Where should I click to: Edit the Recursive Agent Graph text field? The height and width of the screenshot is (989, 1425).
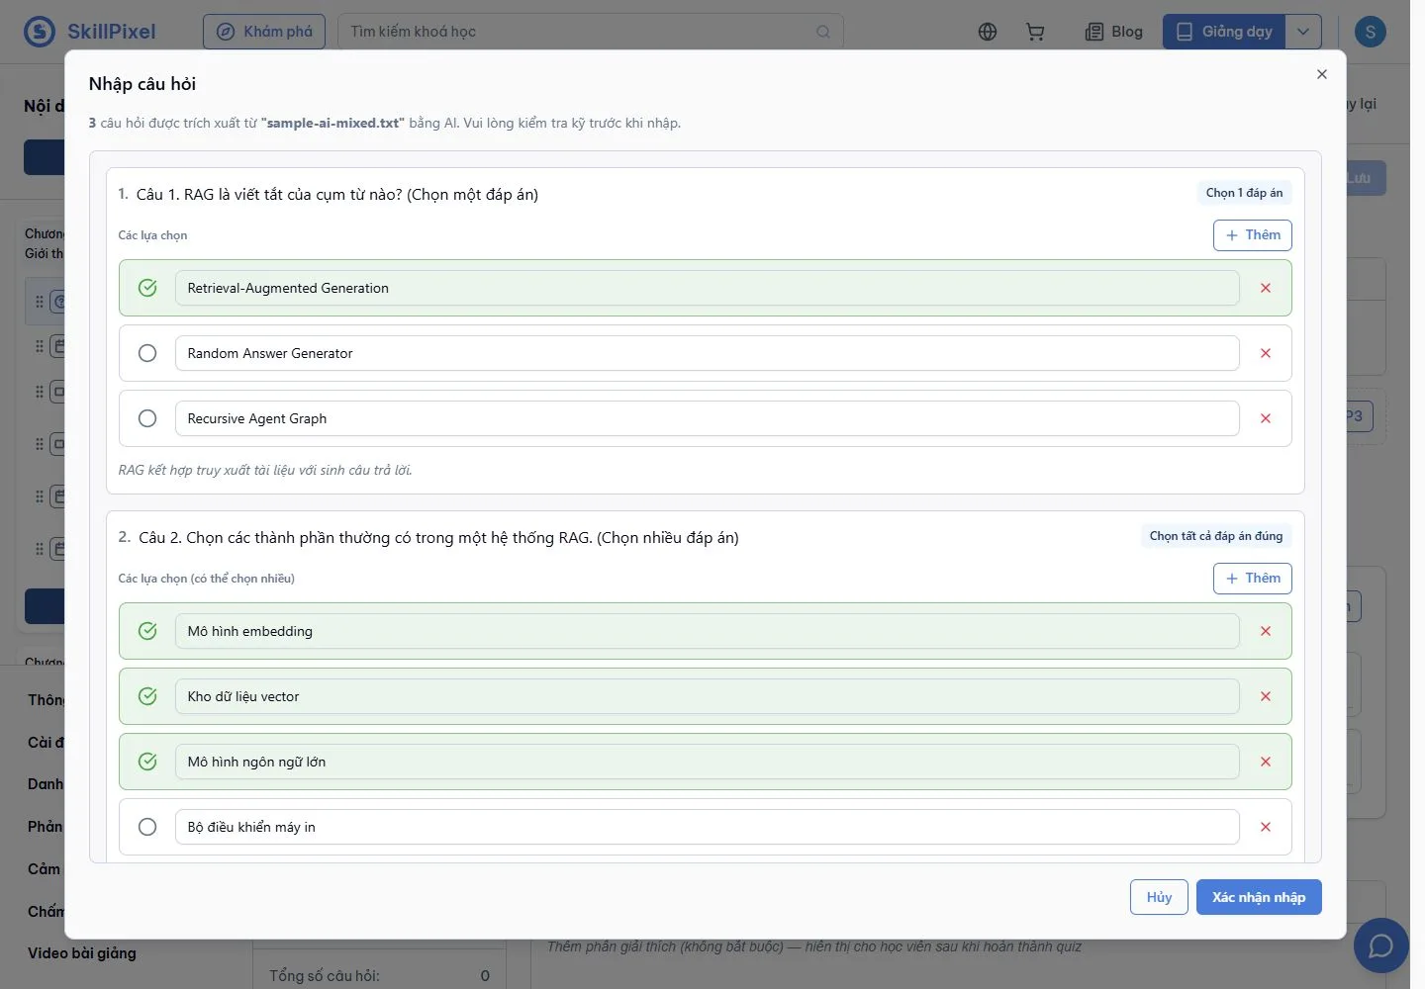coord(707,418)
